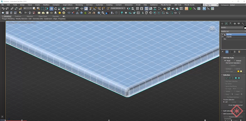This screenshot has width=246, height=121.
Task: Open the Modifier List dropdown
Action: [x=232, y=31]
